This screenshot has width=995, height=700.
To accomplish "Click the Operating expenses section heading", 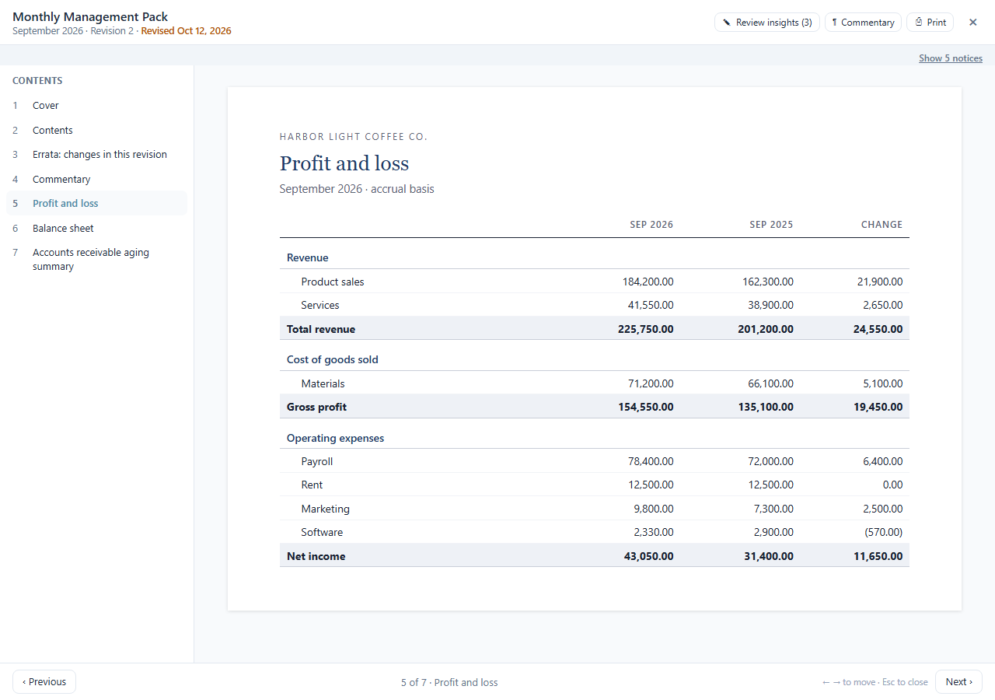I will tap(335, 438).
